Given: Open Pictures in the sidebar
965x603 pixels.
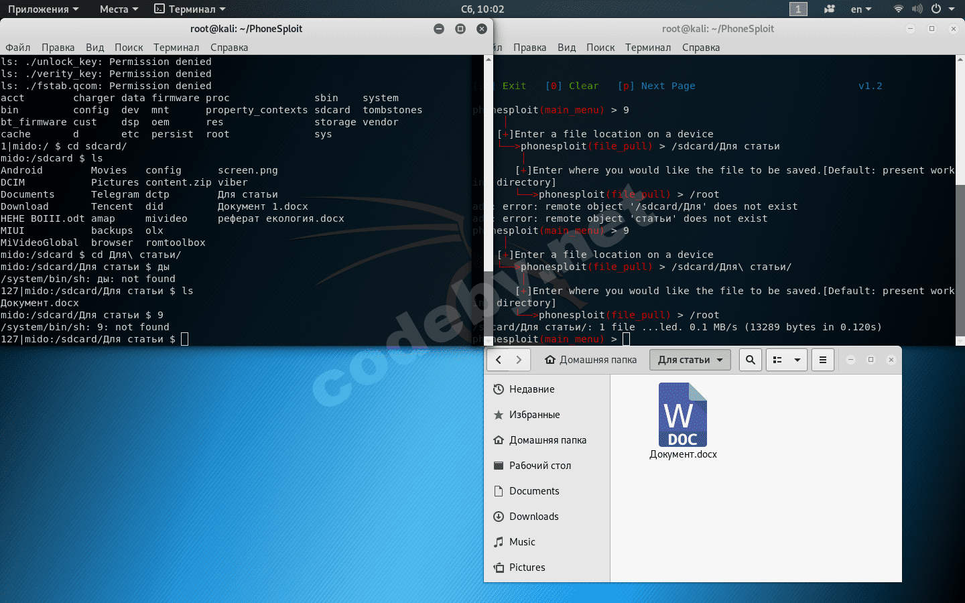Looking at the screenshot, I should click(547, 567).
